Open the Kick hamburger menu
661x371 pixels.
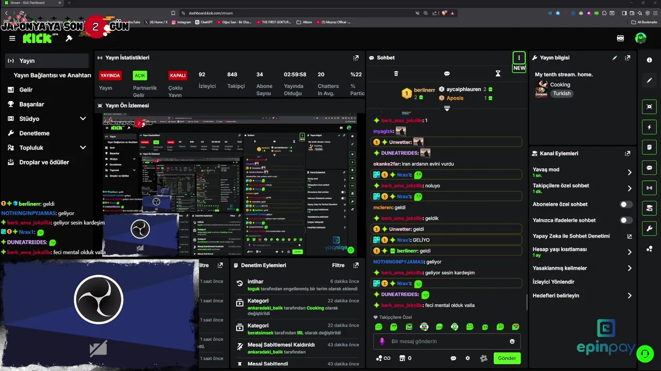12,39
